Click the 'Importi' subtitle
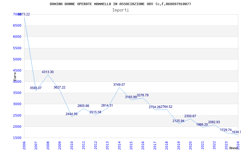This screenshot has height=151, width=241. (x=120, y=10)
